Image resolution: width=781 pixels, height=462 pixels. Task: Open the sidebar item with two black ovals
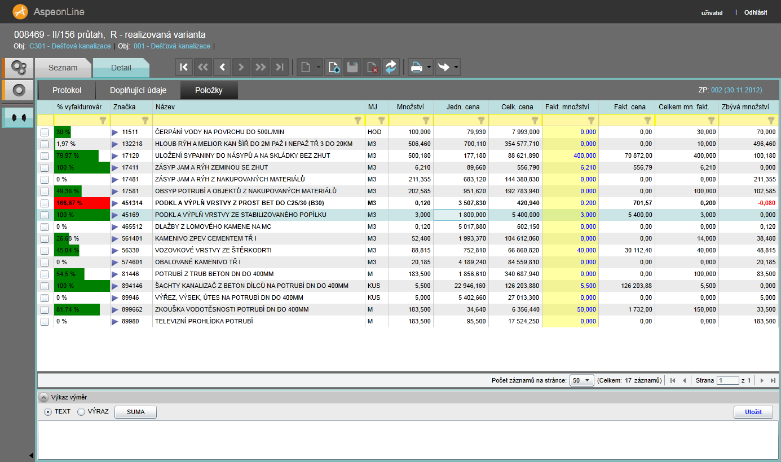point(19,117)
